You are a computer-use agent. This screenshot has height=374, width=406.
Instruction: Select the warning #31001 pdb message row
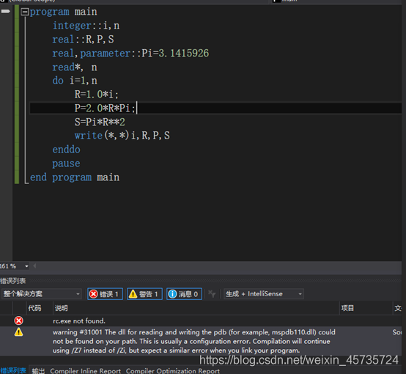201,341
